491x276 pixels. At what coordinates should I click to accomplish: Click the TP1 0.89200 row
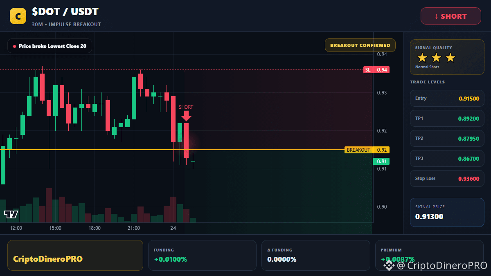[447, 118]
